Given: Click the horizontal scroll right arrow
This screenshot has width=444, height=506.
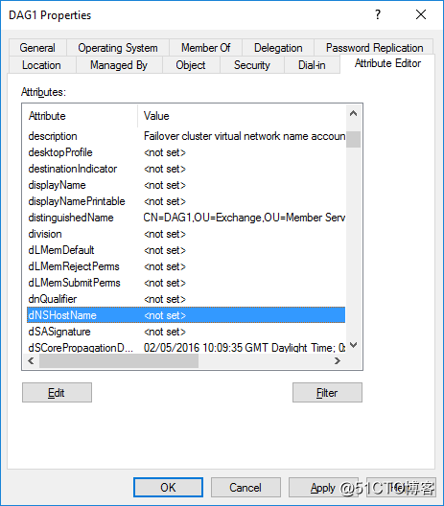Looking at the screenshot, I should 338,360.
